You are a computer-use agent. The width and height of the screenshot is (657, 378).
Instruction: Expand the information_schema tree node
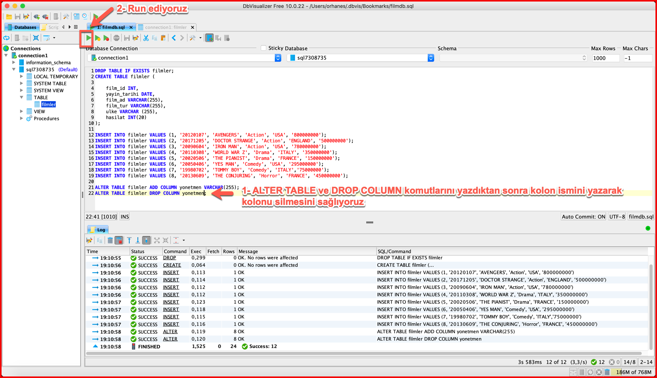14,63
